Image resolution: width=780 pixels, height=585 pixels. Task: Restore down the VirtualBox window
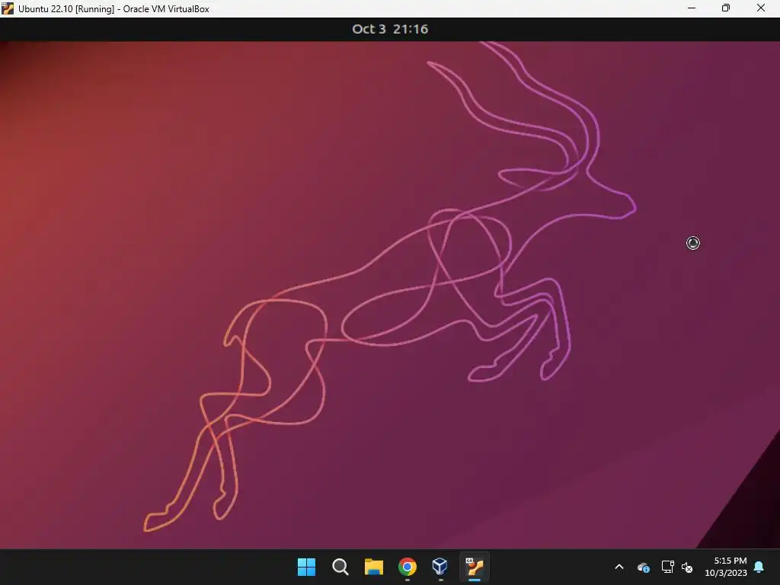726,8
